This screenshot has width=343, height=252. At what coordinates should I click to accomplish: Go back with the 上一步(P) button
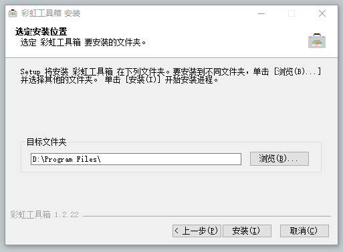(x=197, y=231)
